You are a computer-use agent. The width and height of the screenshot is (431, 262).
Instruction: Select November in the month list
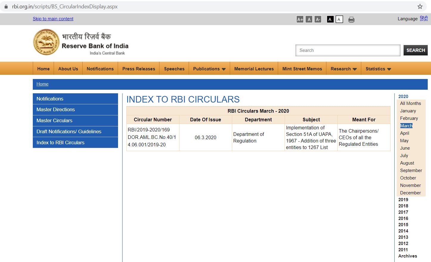(x=410, y=185)
